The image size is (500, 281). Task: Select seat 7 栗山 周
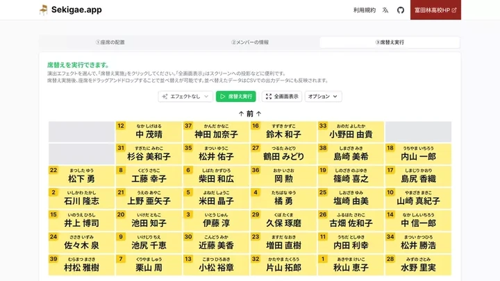pos(149,265)
